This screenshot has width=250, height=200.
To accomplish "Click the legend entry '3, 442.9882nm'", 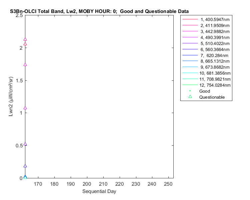I will point(206,31).
